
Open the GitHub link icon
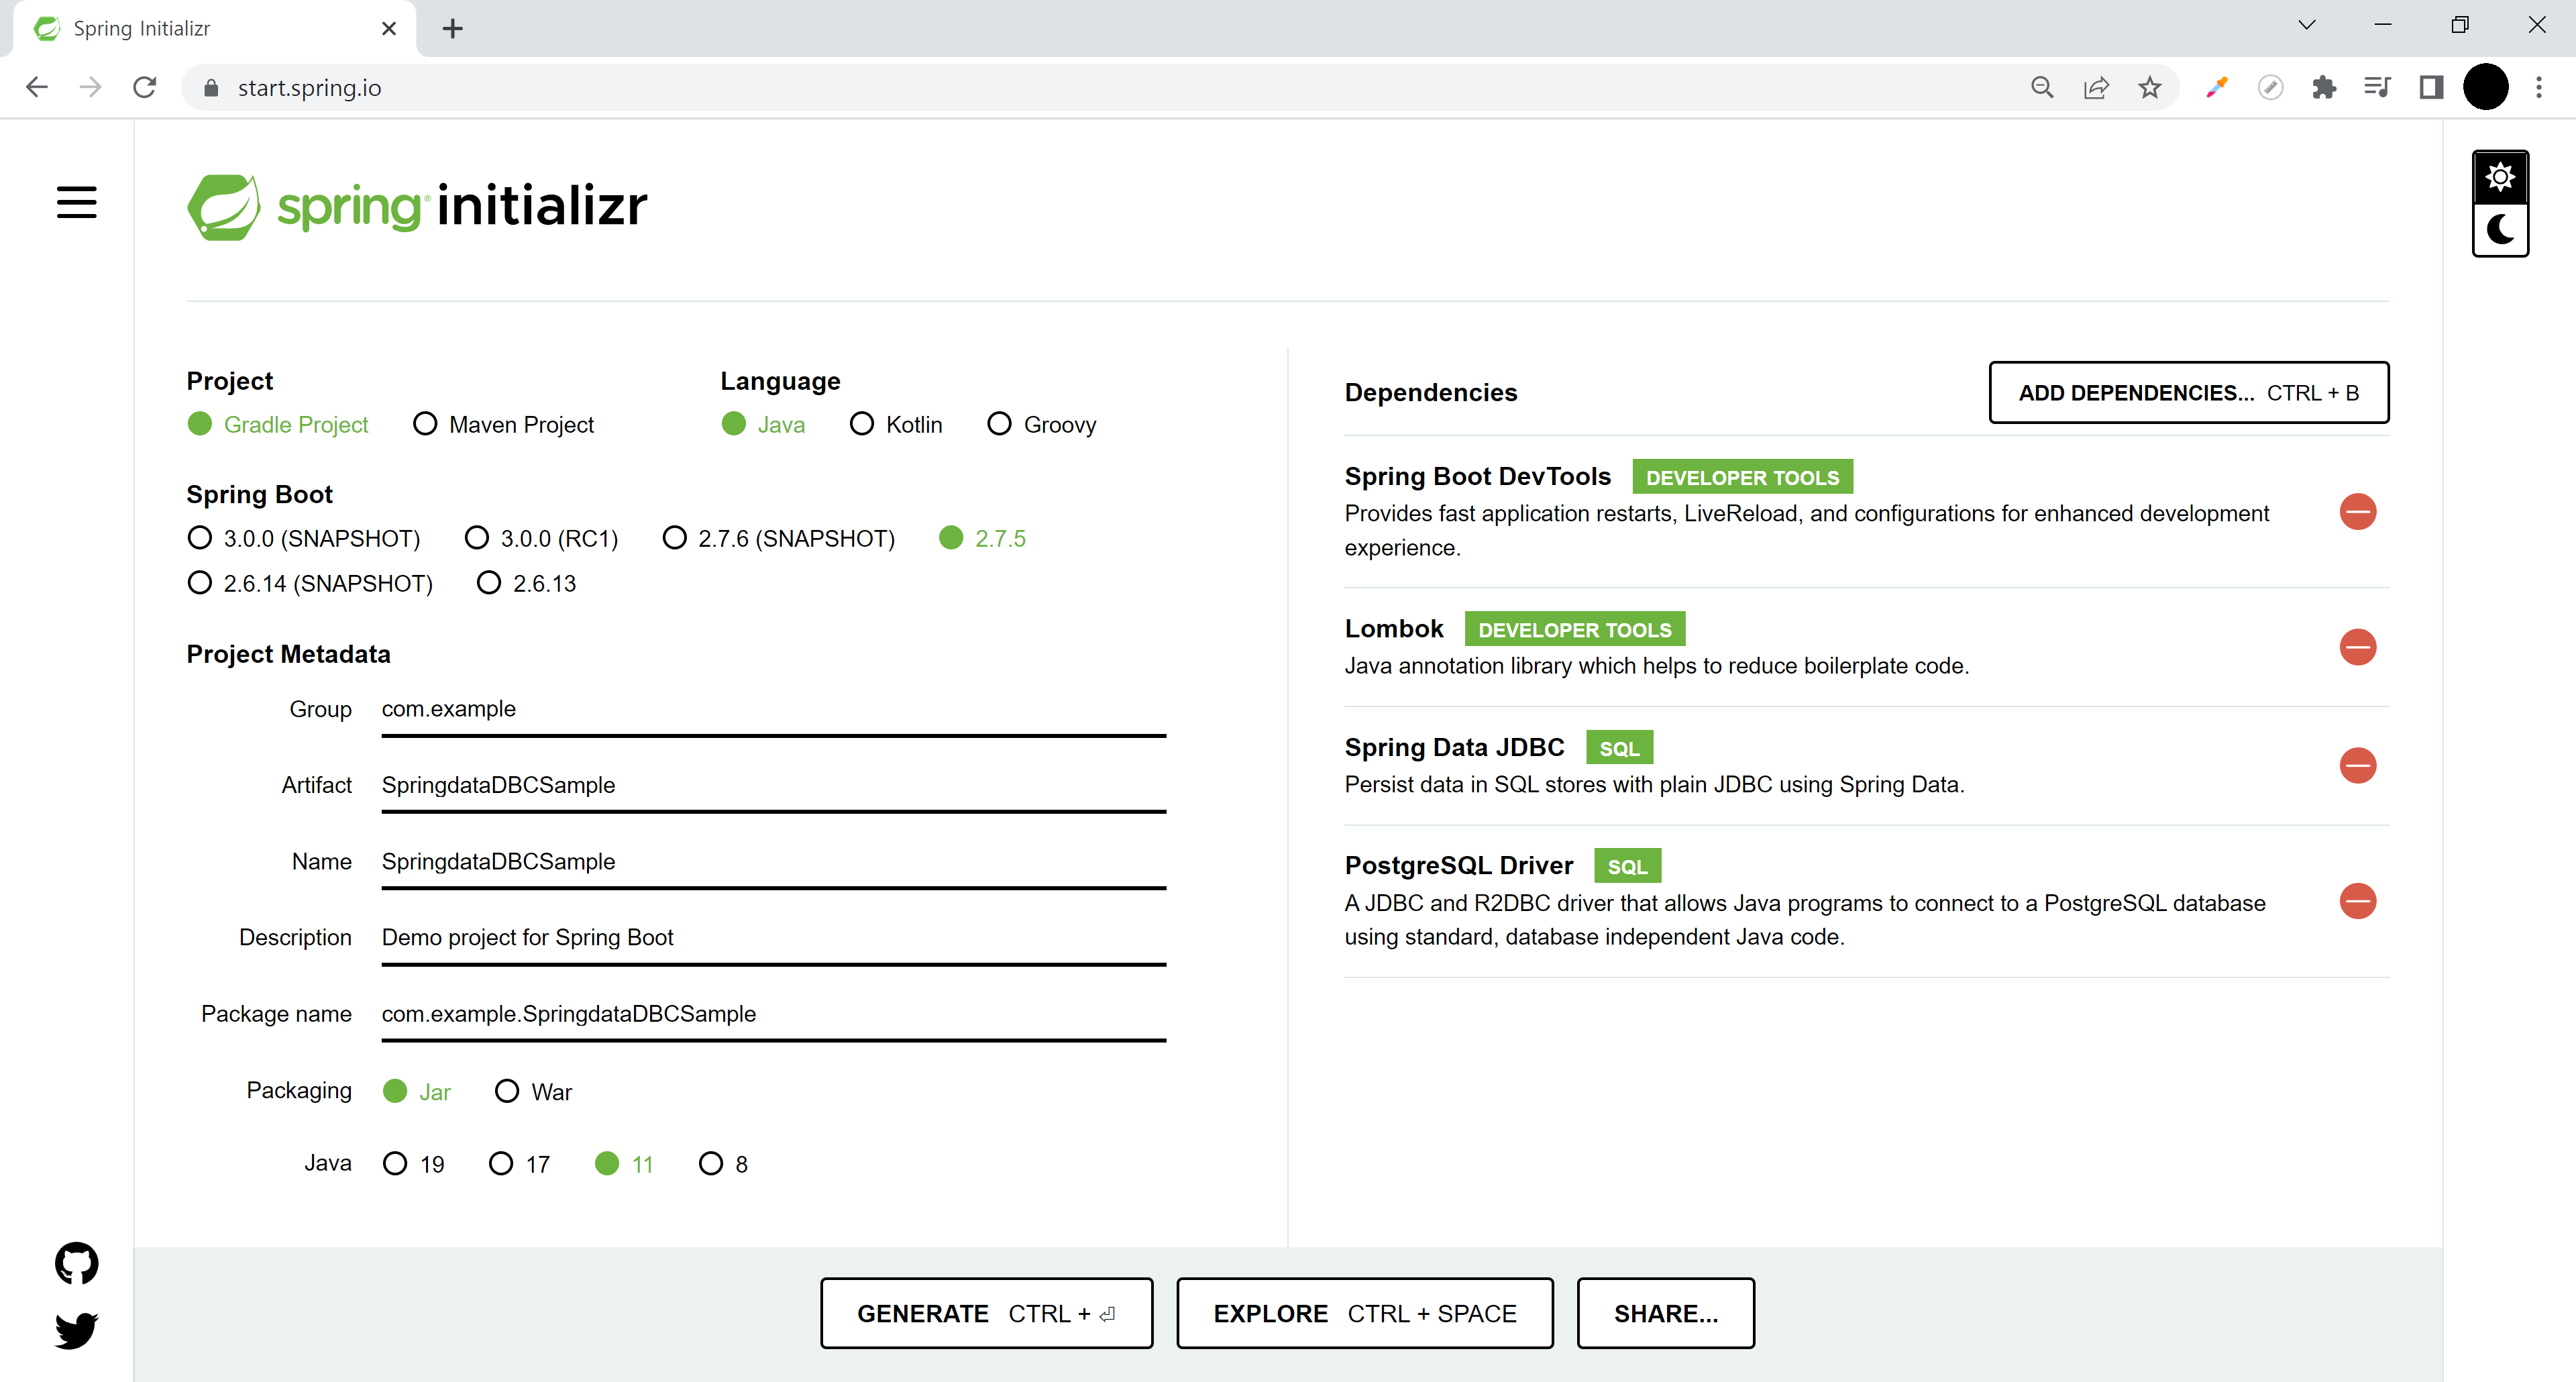[76, 1263]
